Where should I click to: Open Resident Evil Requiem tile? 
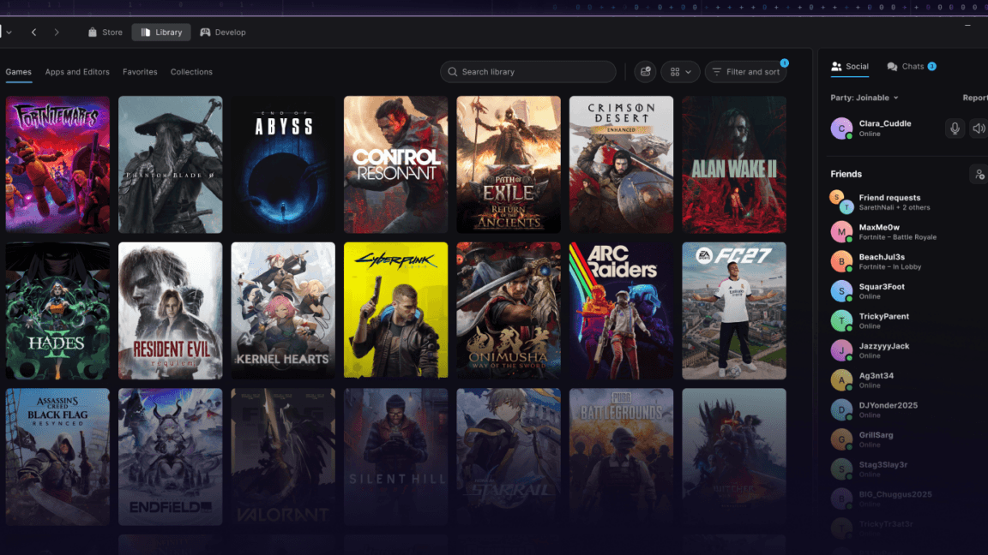click(x=170, y=311)
